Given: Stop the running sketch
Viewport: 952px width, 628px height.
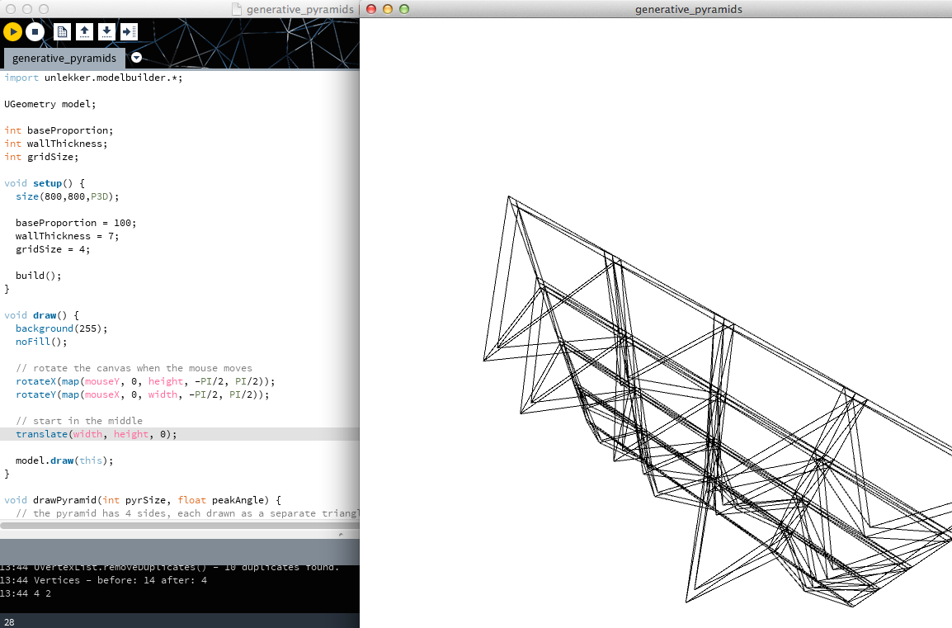Looking at the screenshot, I should (35, 31).
